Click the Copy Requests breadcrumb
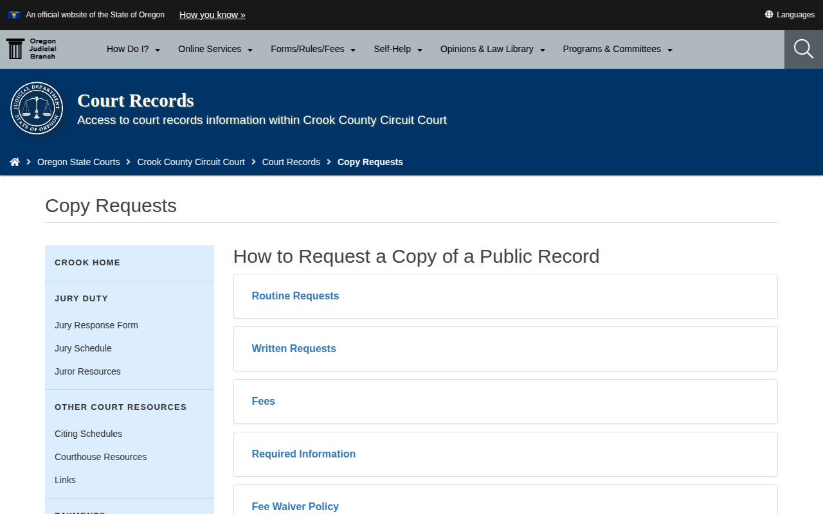Screen dimensions: 823x514 click(x=370, y=162)
